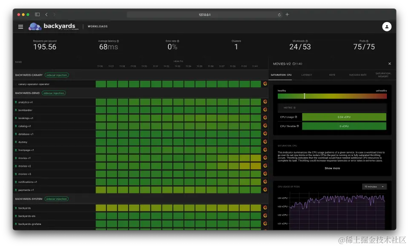Viewport: 409px width, 247px height.
Task: Open the gear icon for canary-operator-operator row
Action: 265,84
